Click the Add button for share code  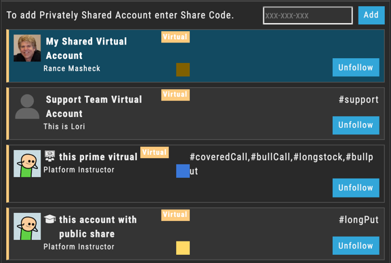371,15
